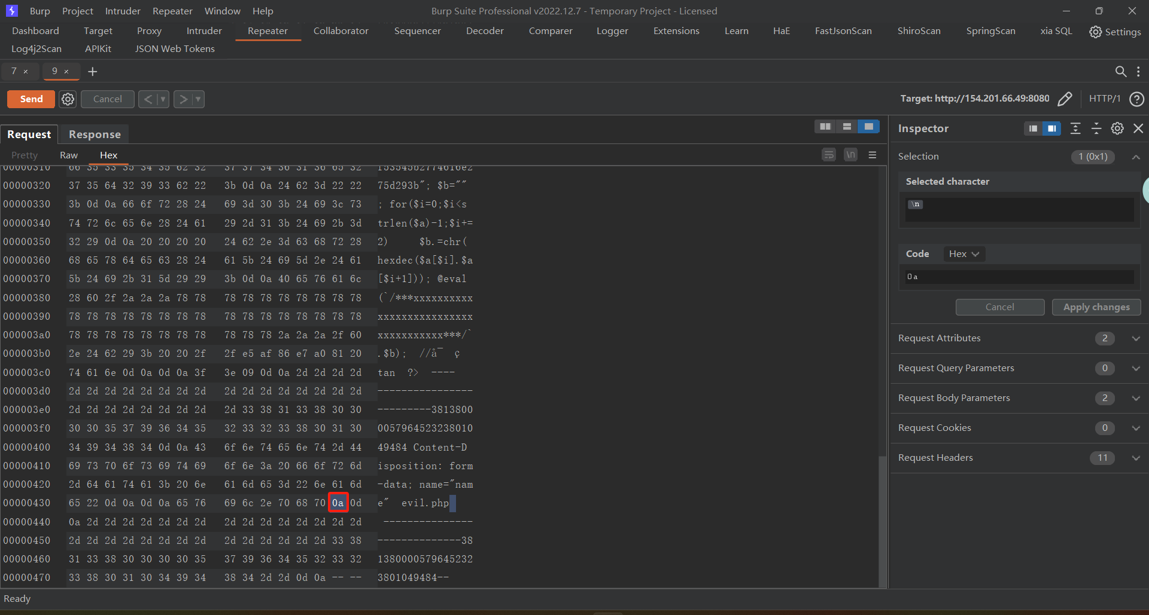Screen dimensions: 1149x615
Task: Open the Burp menu
Action: pyautogui.click(x=40, y=11)
